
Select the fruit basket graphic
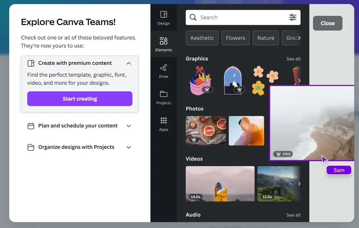point(200,81)
